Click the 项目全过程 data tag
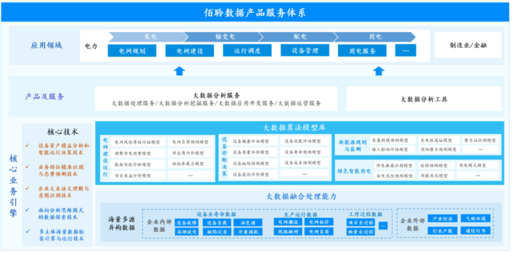Viewport: 513px width, 253px height. [361, 223]
